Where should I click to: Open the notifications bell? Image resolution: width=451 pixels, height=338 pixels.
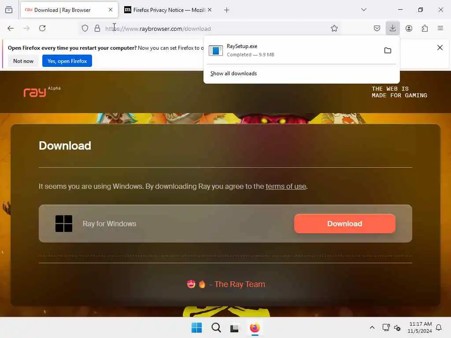(x=439, y=327)
